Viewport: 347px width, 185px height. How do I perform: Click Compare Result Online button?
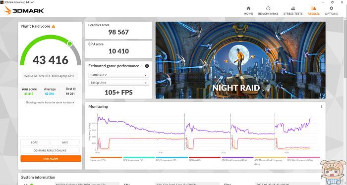pyautogui.click(x=50, y=150)
